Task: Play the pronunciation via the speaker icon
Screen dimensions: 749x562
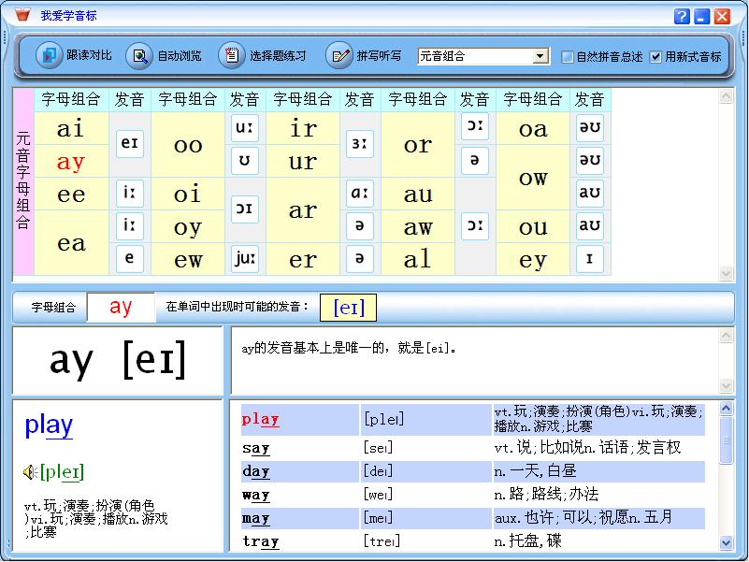Action: [x=31, y=472]
